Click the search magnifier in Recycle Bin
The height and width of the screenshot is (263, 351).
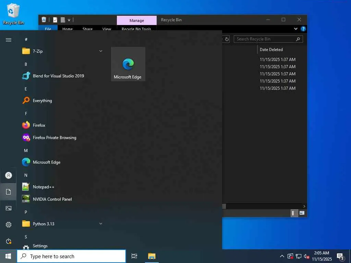click(x=298, y=39)
